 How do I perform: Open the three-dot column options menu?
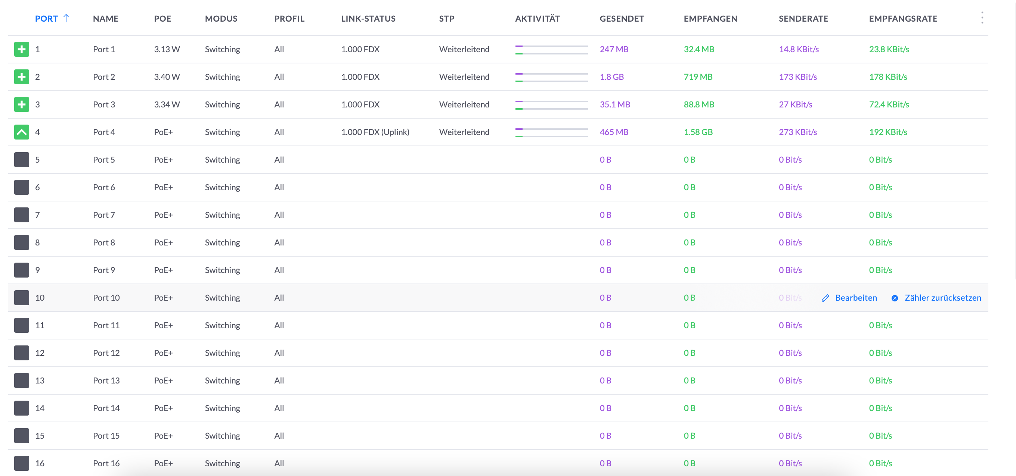pos(982,18)
